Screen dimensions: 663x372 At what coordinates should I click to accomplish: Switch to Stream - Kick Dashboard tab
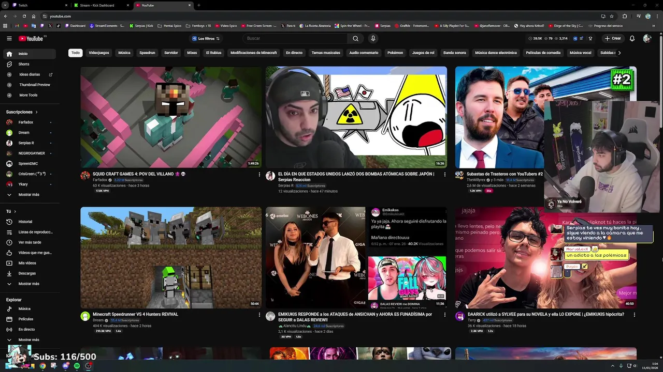[101, 5]
